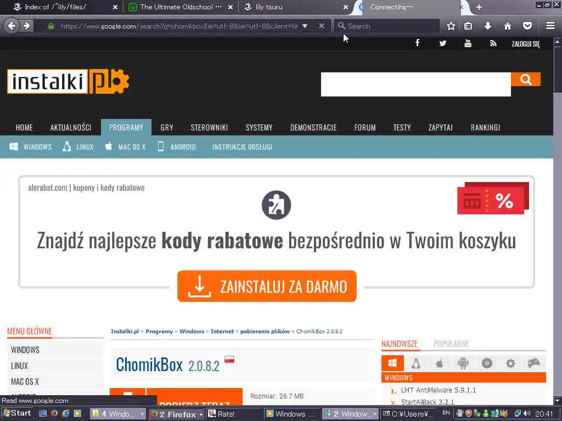Screen dimensions: 562x421
Task: Open LINUX in the blue platform bar
Action: coord(78,147)
